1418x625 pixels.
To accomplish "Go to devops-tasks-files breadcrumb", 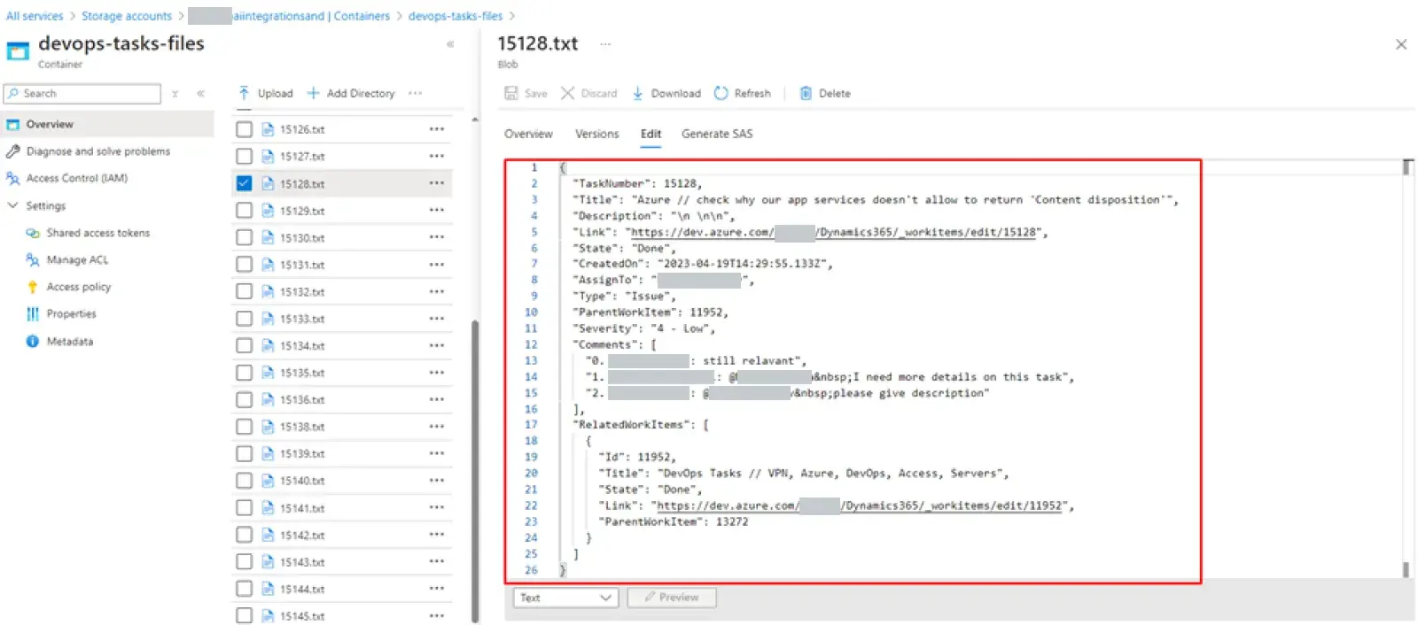I will point(456,16).
